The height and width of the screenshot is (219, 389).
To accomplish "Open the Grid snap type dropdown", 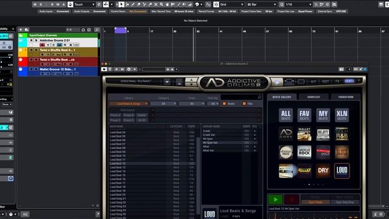I will coord(232,4).
